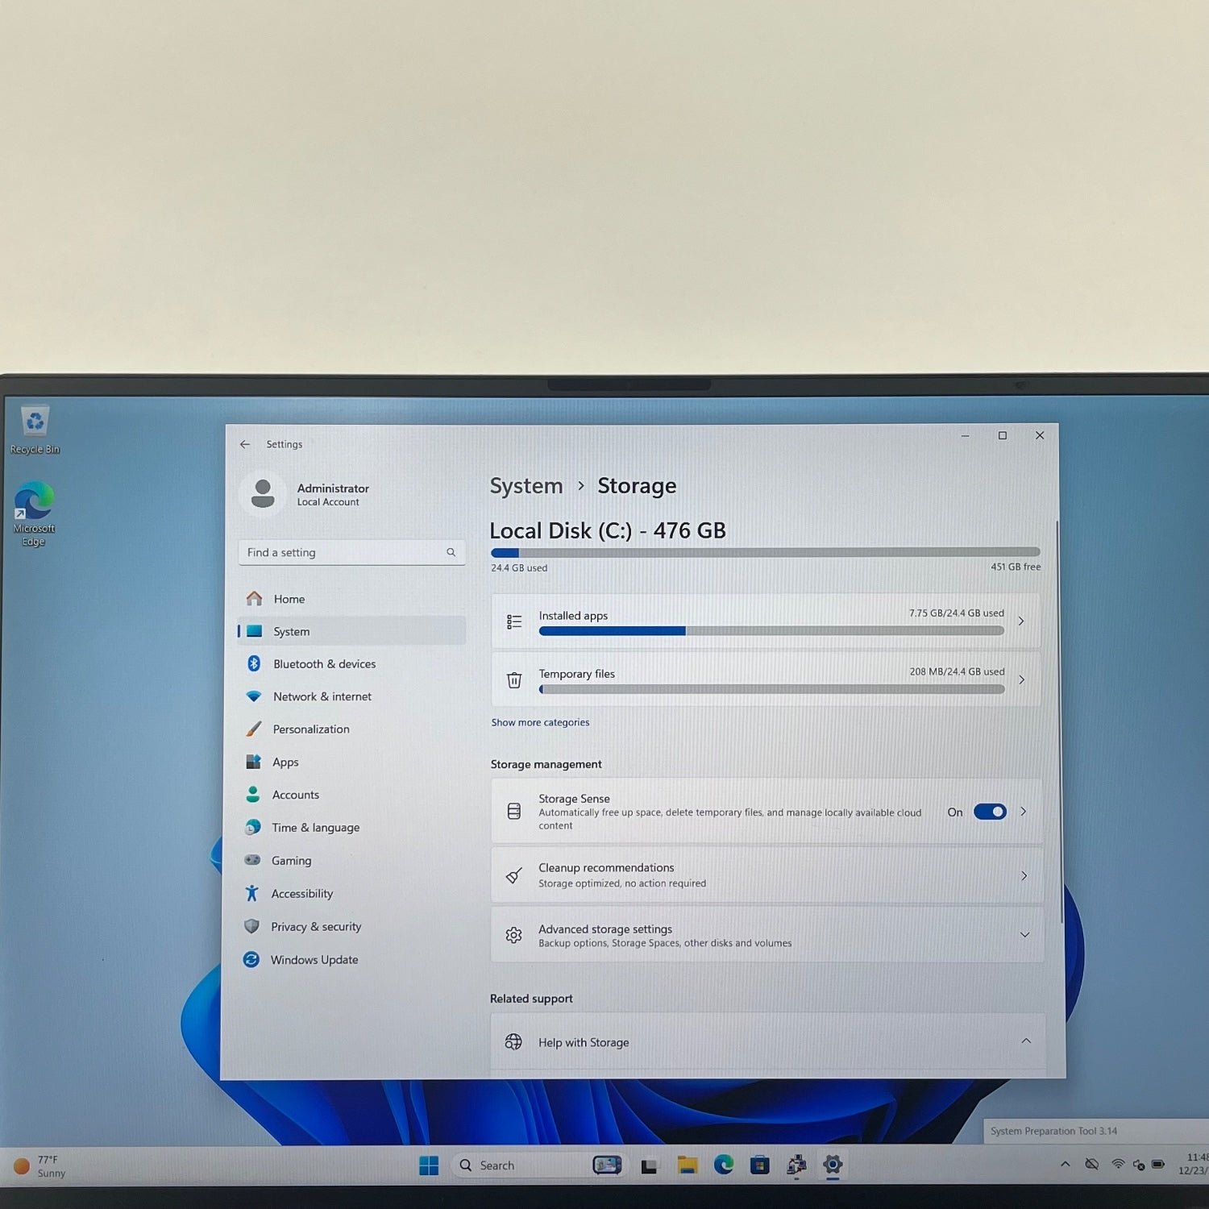Collapse the Help with Storage section
Image resolution: width=1209 pixels, height=1209 pixels.
1026,1041
